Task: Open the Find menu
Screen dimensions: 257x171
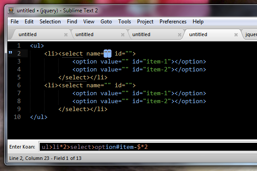Action: (x=72, y=22)
